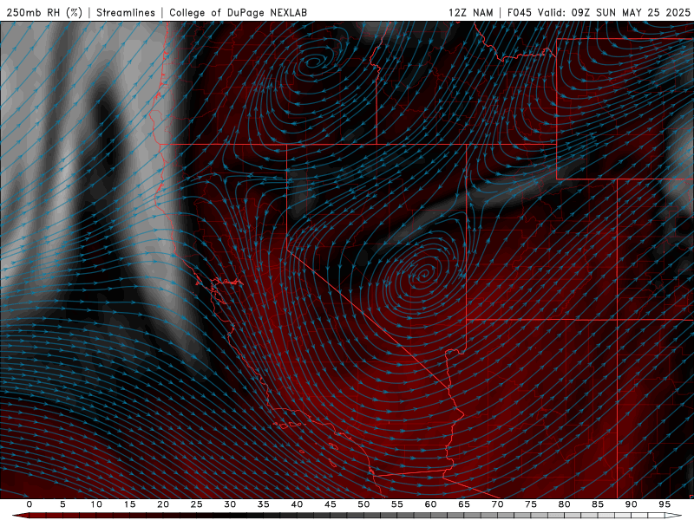Viewport: 694px width, 520px height.
Task: Click the dark red left arrow of the colorbar
Action: click(x=20, y=516)
